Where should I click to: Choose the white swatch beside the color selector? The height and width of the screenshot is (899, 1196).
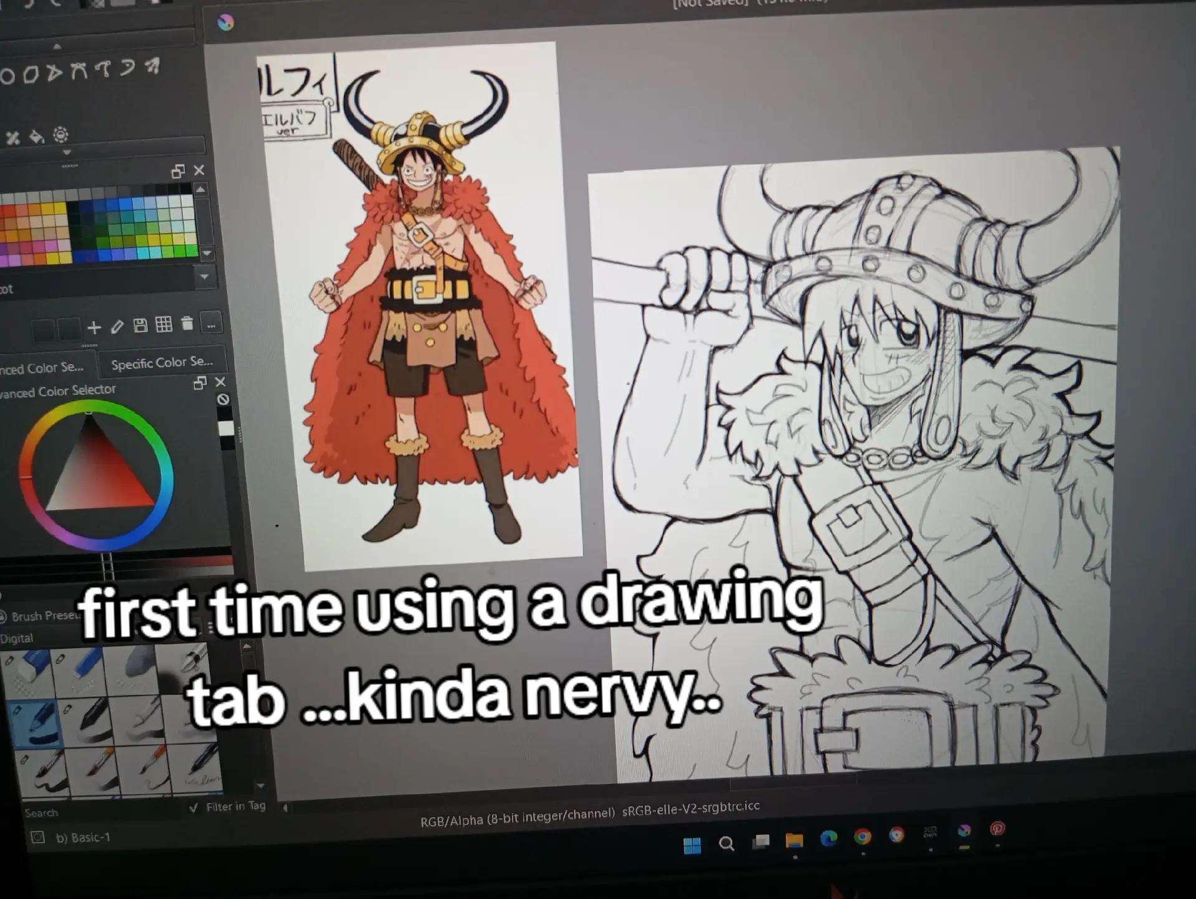click(x=226, y=428)
